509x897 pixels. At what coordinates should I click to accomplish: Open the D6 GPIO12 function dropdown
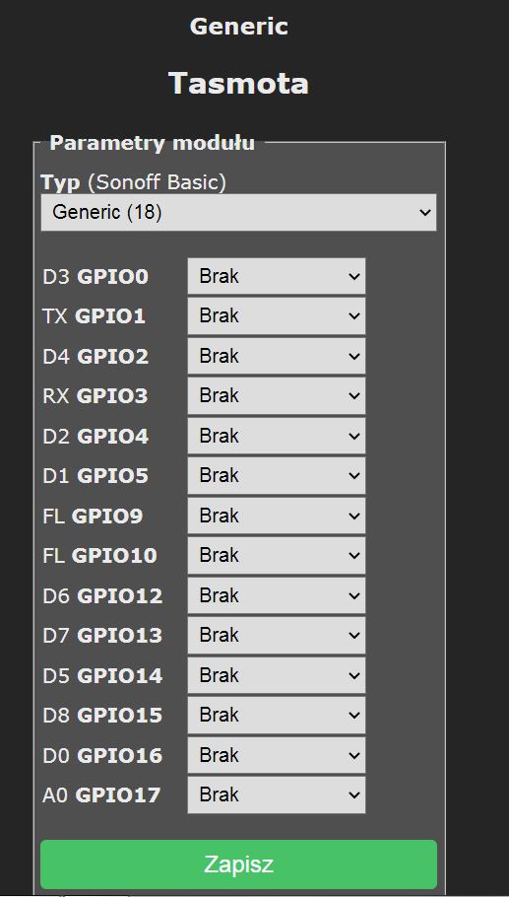[x=277, y=595]
